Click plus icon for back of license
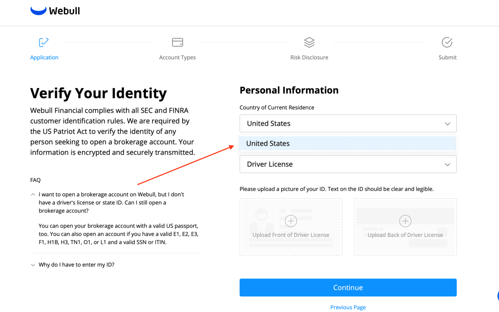This screenshot has height=312, width=499. [405, 221]
